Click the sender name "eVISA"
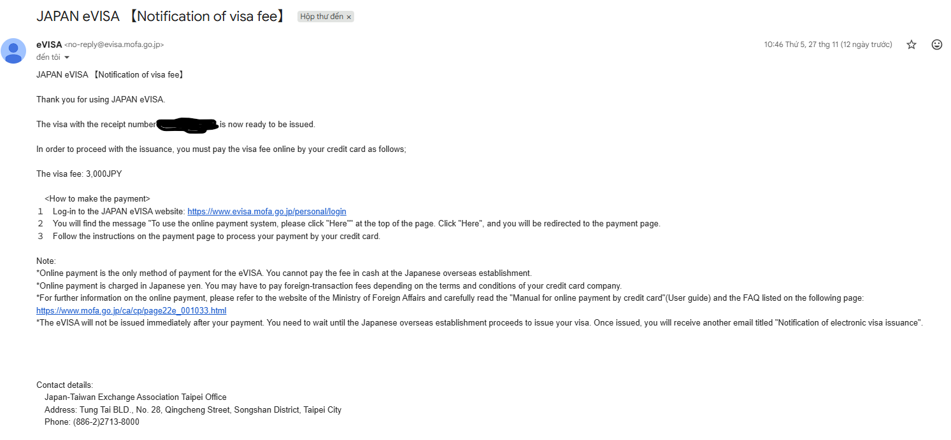 click(49, 45)
